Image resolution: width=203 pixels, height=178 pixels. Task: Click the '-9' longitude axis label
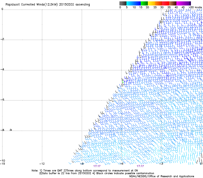point(82,164)
